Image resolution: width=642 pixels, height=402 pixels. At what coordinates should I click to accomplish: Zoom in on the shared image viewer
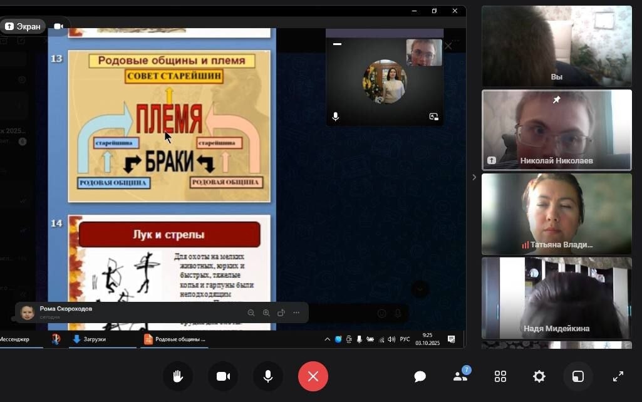pyautogui.click(x=266, y=312)
